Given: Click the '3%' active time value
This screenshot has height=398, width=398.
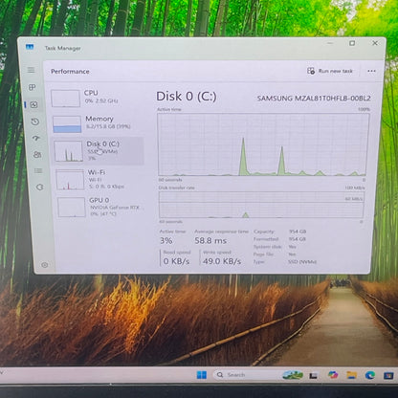Looking at the screenshot, I should click(x=166, y=240).
